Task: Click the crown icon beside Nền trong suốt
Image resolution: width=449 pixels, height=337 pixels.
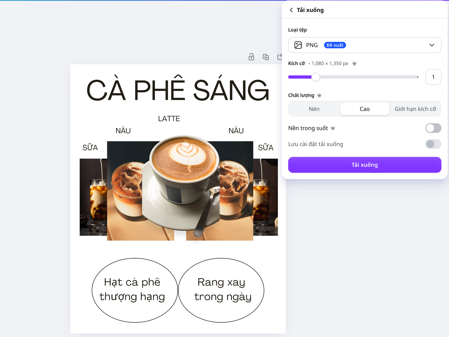Action: [x=333, y=128]
